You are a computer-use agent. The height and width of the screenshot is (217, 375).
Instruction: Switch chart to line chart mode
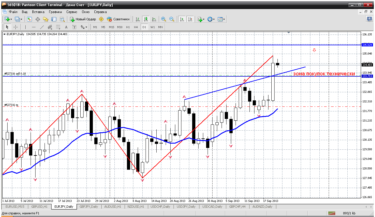pos(154,19)
